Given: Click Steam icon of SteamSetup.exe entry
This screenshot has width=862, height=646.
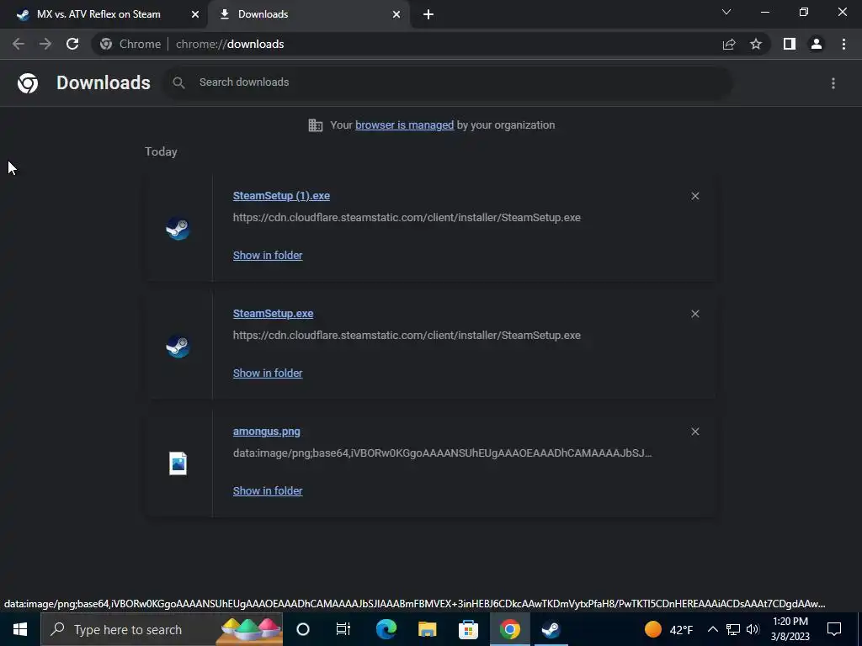Looking at the screenshot, I should [178, 346].
